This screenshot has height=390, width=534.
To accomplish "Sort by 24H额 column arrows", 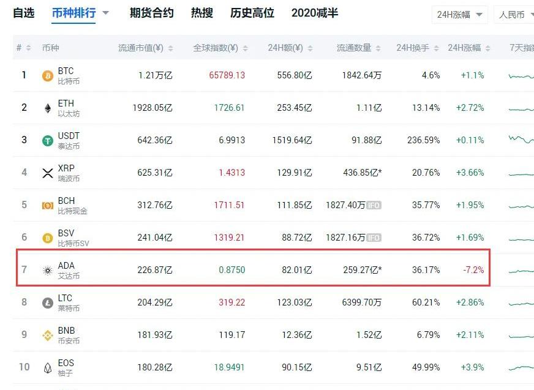I will click(310, 48).
